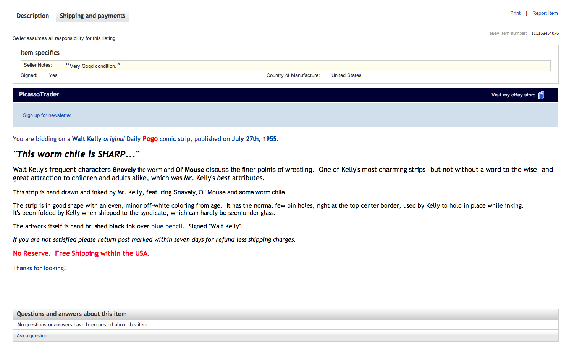This screenshot has height=356, width=569.
Task: Open the Shipping and payments tab
Action: coord(92,16)
